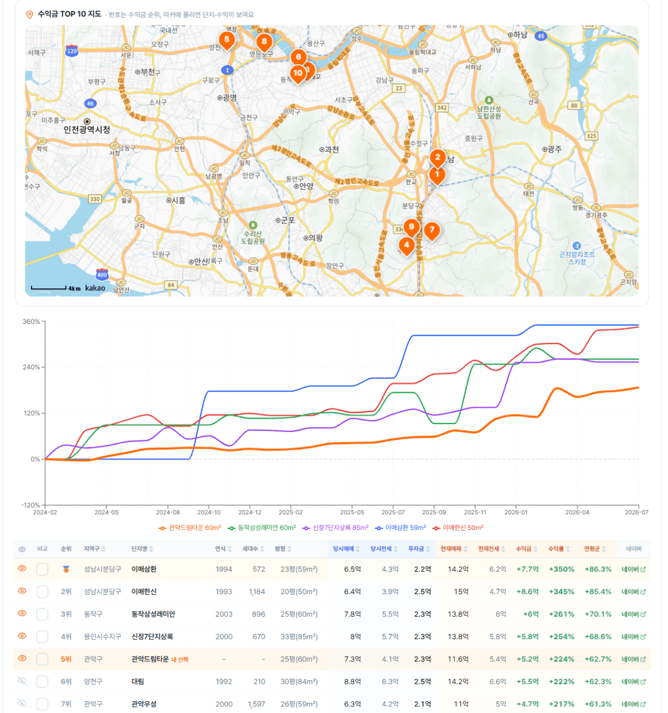Select map marker number 7
Screen dimensions: 668x713
click(432, 231)
